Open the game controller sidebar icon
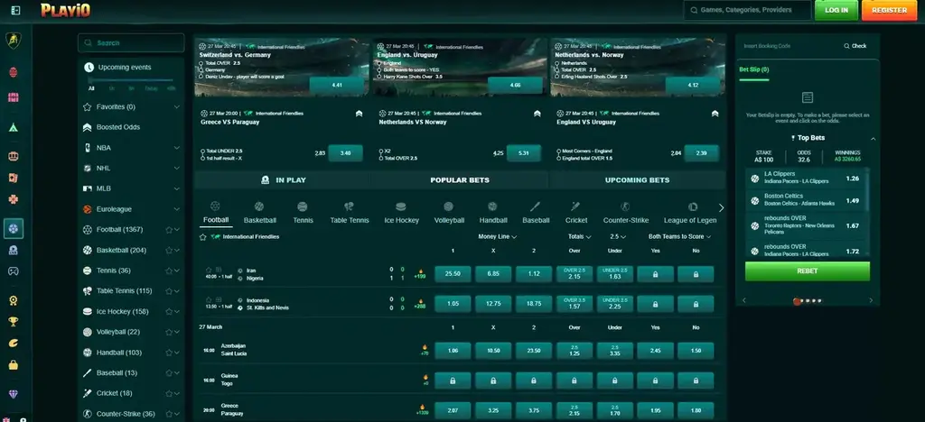Screen dimensions: 925x422 point(13,271)
